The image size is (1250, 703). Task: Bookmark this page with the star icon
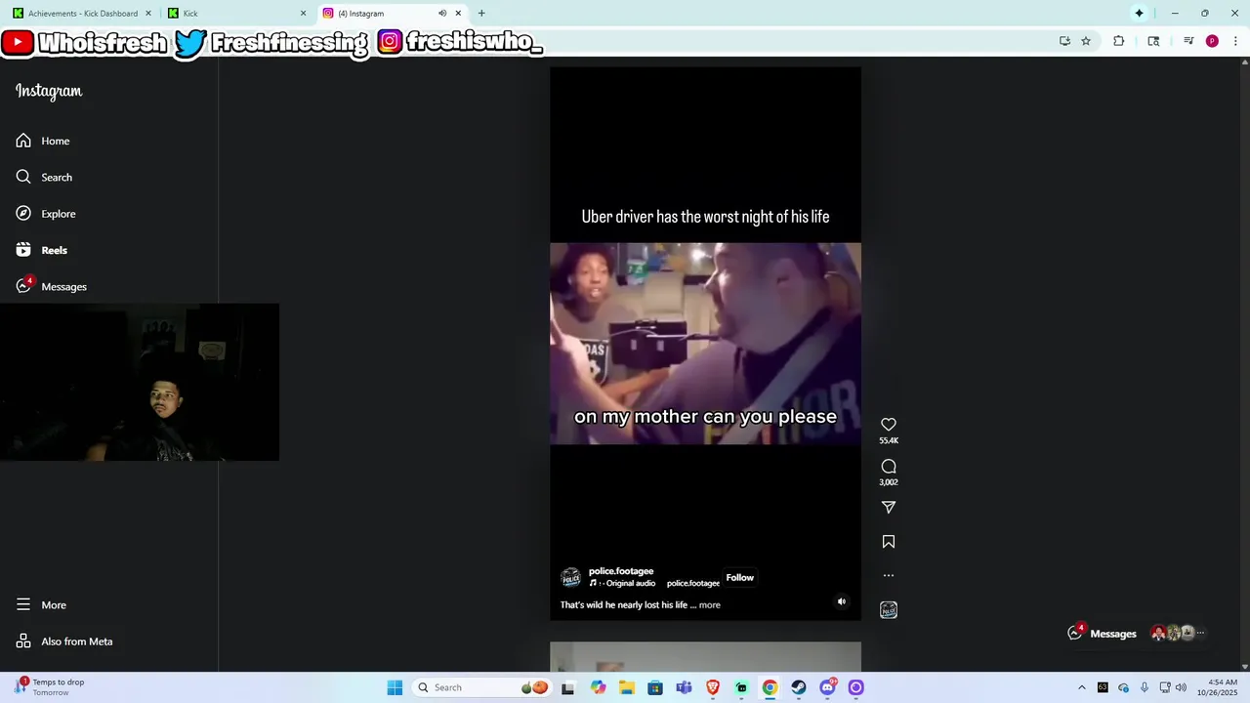pyautogui.click(x=1086, y=41)
